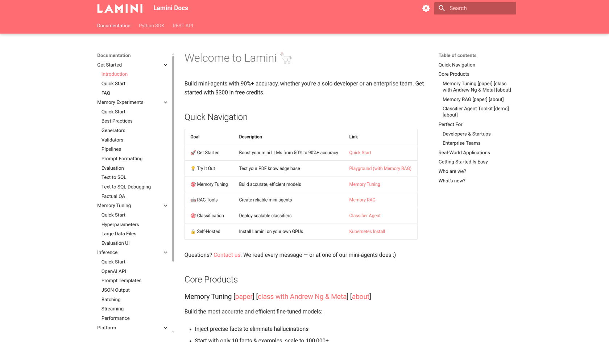Click the rocket icon beside Get Started
The width and height of the screenshot is (609, 342).
(193, 153)
